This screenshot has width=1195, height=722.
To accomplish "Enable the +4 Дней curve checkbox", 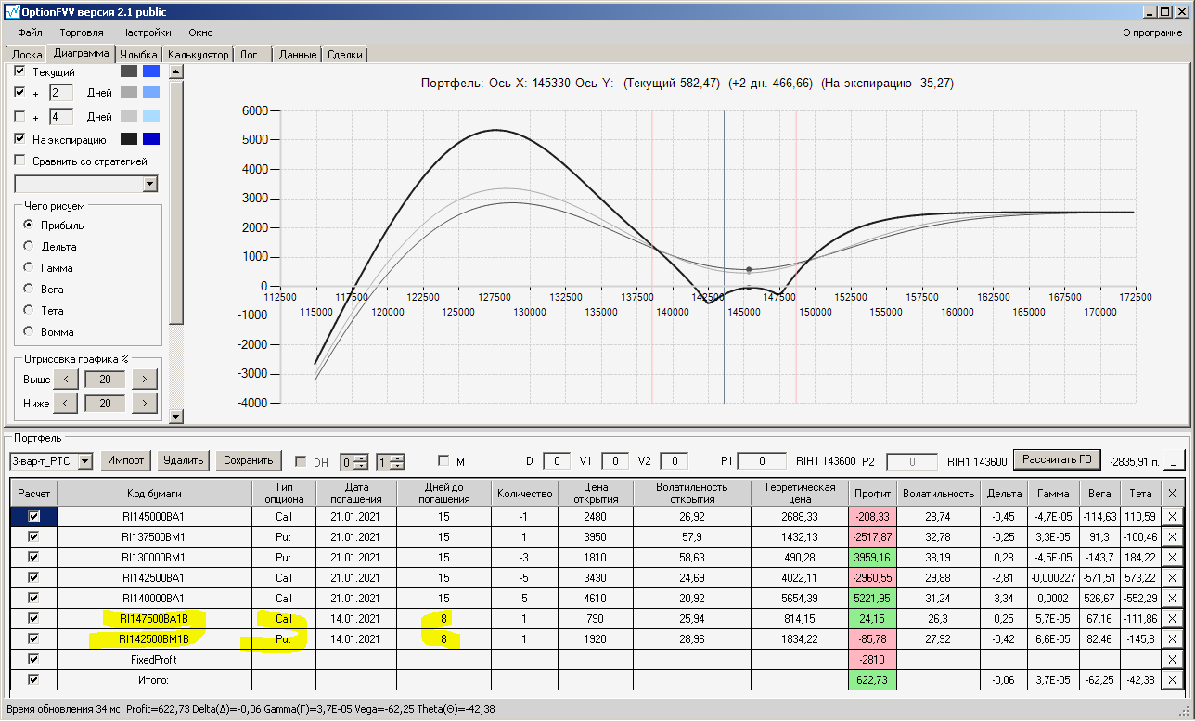I will point(20,117).
